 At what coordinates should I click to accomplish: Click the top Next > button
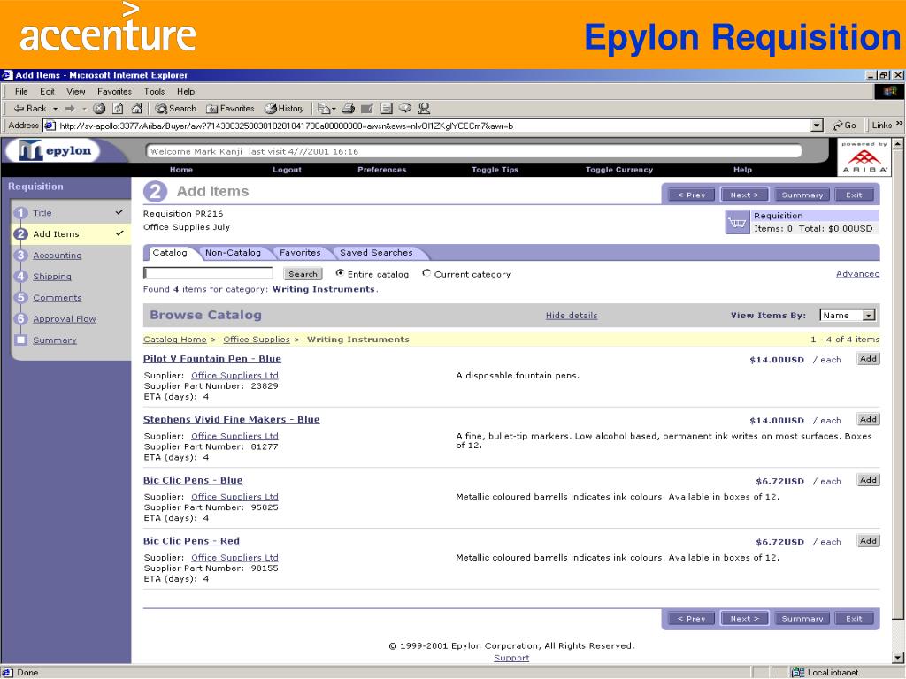coord(744,195)
